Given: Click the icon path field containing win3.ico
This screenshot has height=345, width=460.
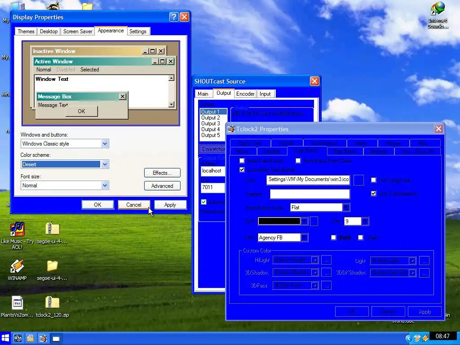Looking at the screenshot, I should click(x=308, y=180).
